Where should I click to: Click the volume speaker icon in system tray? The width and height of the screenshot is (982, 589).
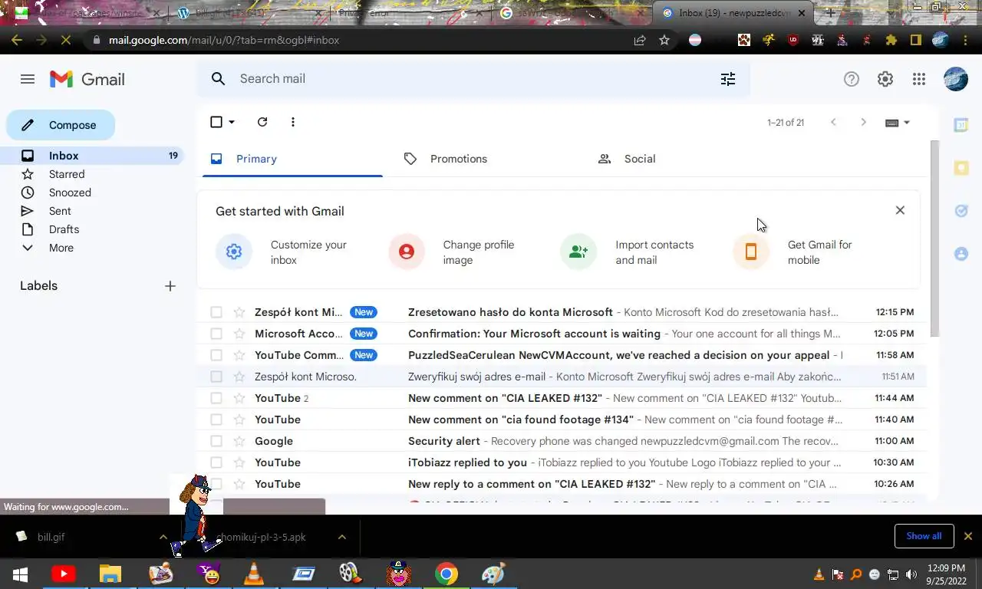911,574
